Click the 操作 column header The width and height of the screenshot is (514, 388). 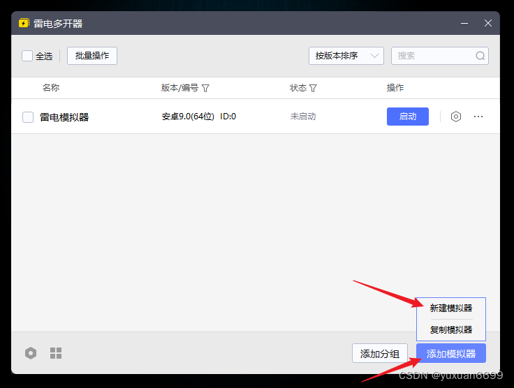pyautogui.click(x=395, y=88)
